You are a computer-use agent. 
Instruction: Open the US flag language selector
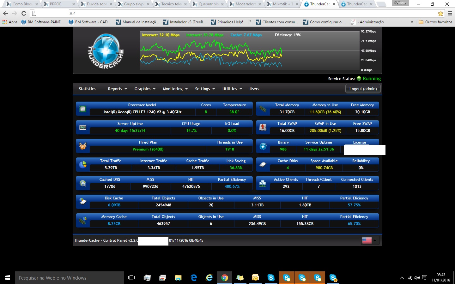370,240
